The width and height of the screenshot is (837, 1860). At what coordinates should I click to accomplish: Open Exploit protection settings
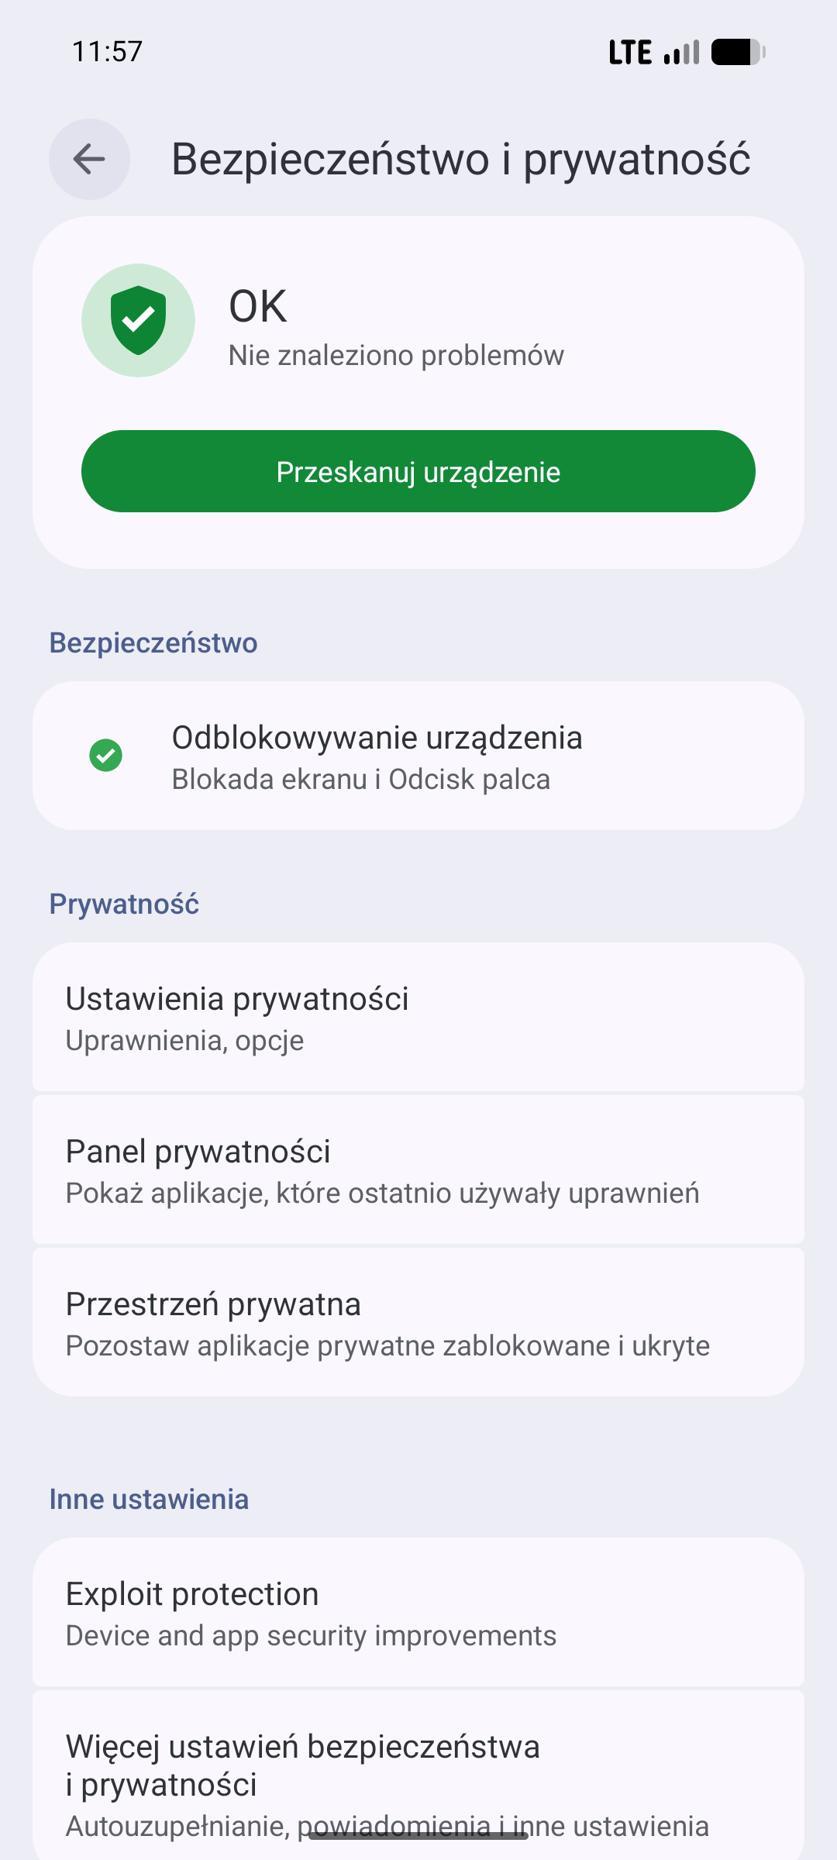[x=418, y=1613]
